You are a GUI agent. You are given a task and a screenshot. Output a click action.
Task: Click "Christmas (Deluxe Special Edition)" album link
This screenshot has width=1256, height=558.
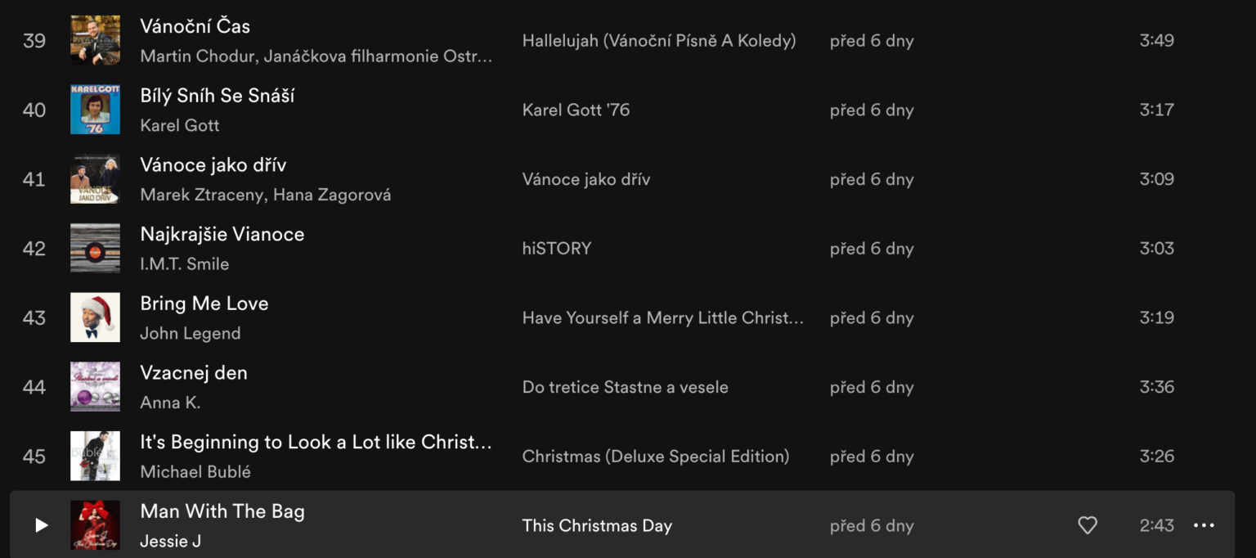point(654,456)
